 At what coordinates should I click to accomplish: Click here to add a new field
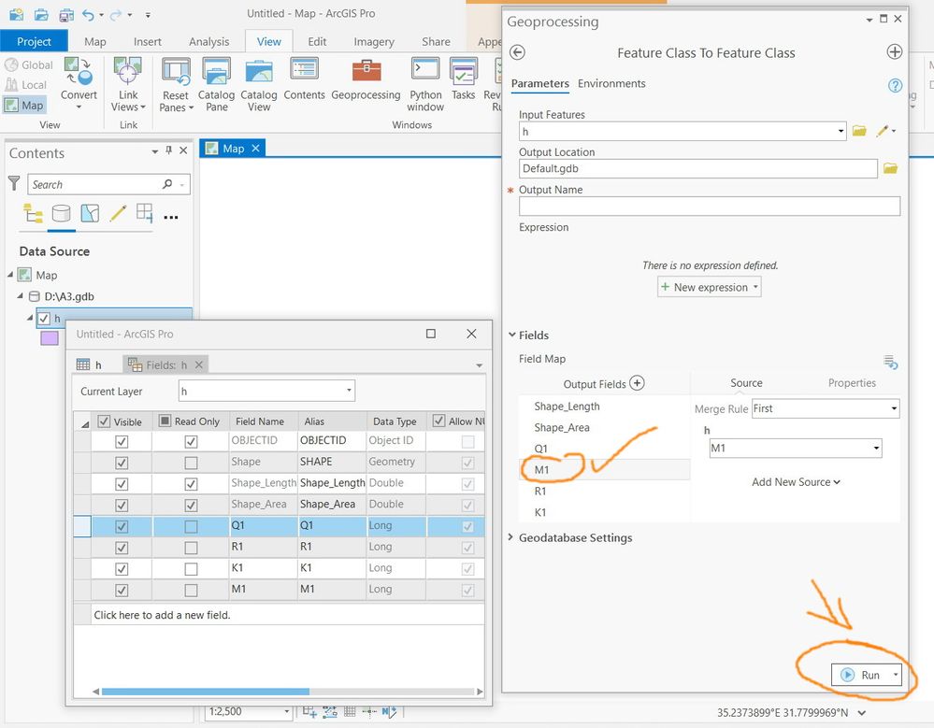click(x=162, y=615)
